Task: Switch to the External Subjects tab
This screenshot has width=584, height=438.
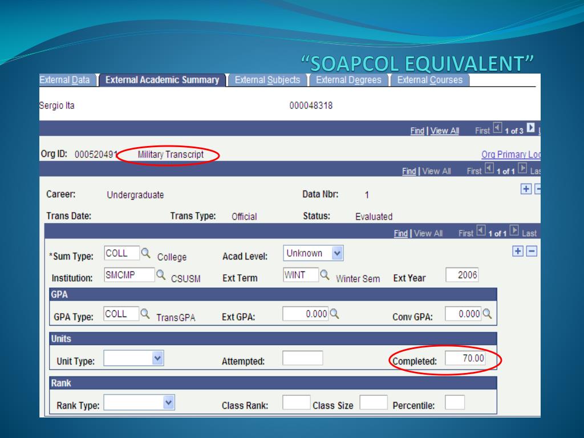Action: coord(267,80)
